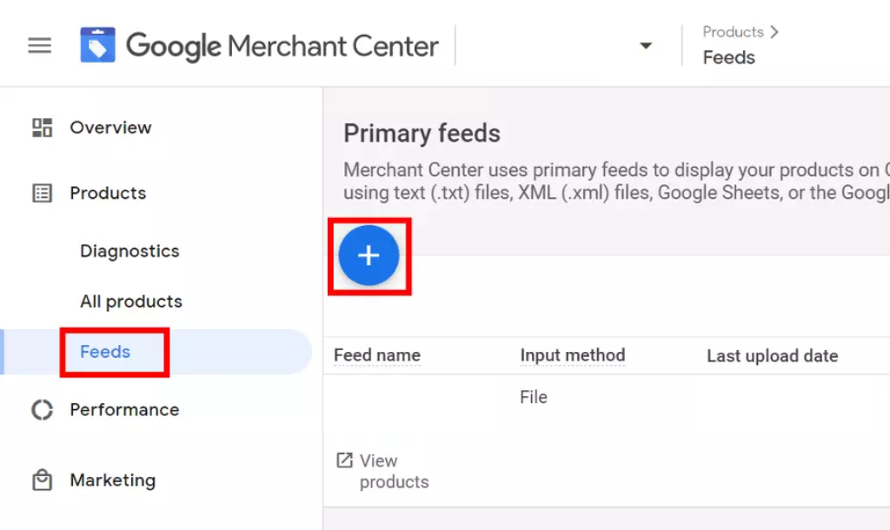Click the Overview dashboard icon
The height and width of the screenshot is (530, 890).
click(x=42, y=128)
